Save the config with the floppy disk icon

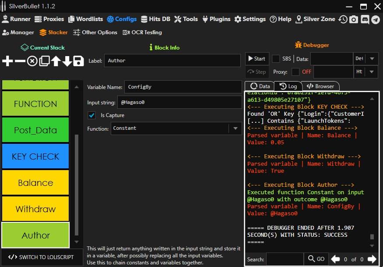pyautogui.click(x=78, y=61)
